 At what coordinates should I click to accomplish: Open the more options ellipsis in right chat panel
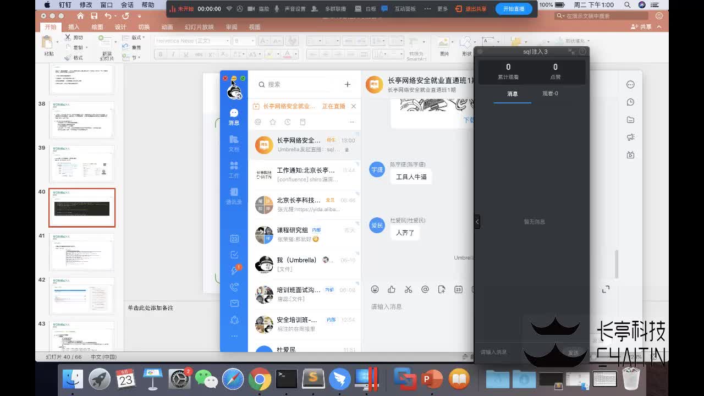click(x=630, y=84)
